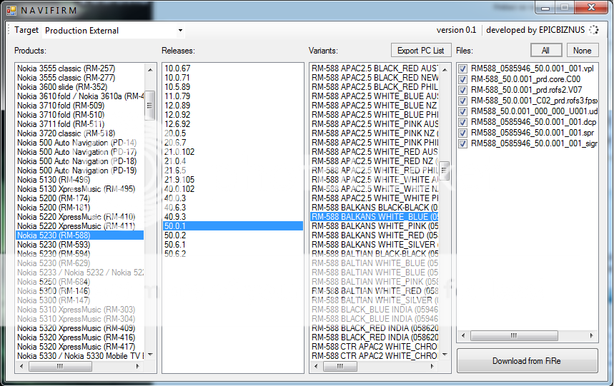
Task: Click Files horizontal scroll left arrow
Action: click(x=463, y=335)
